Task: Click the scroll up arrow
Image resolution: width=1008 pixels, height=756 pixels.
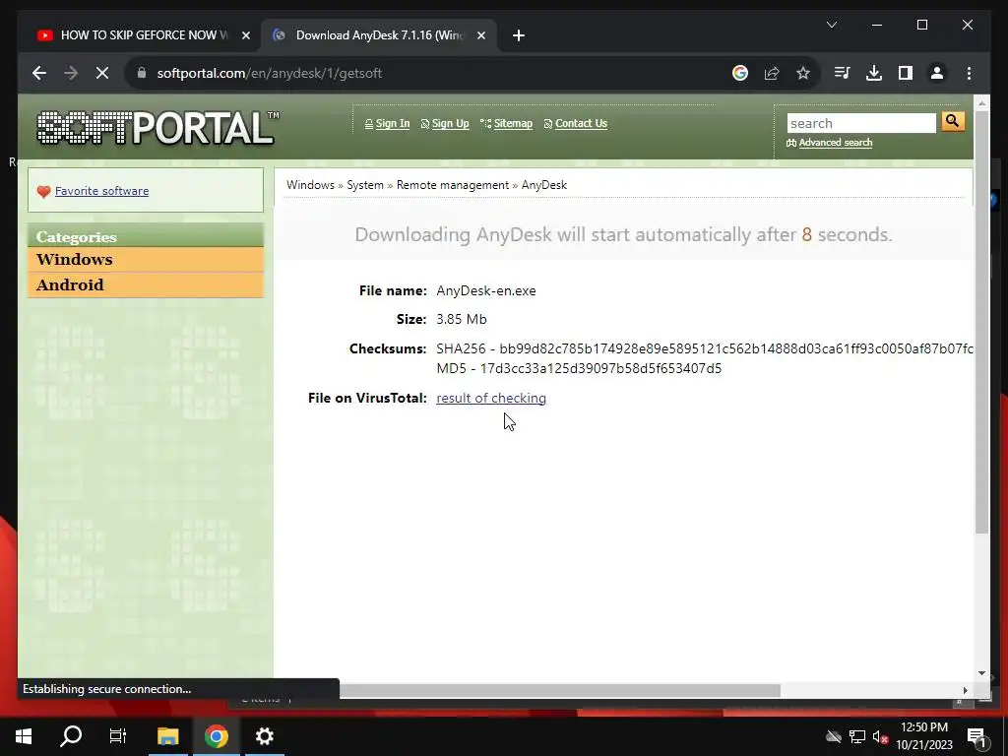Action: click(x=981, y=102)
